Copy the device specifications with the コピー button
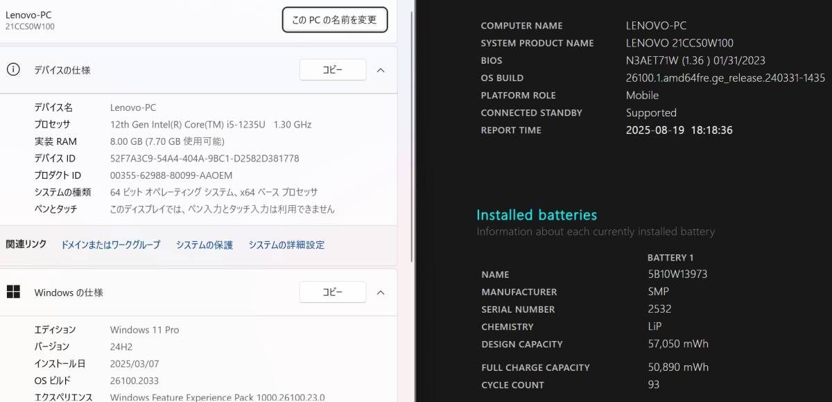The height and width of the screenshot is (402, 832). 333,69
